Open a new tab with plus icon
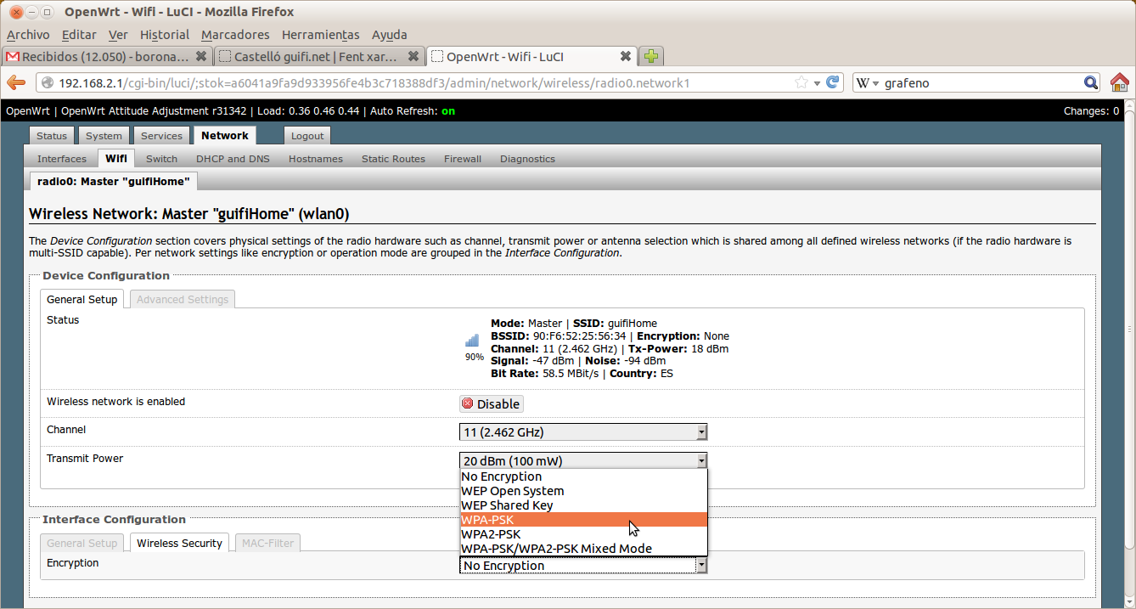Viewport: 1136px width, 609px height. click(x=650, y=56)
